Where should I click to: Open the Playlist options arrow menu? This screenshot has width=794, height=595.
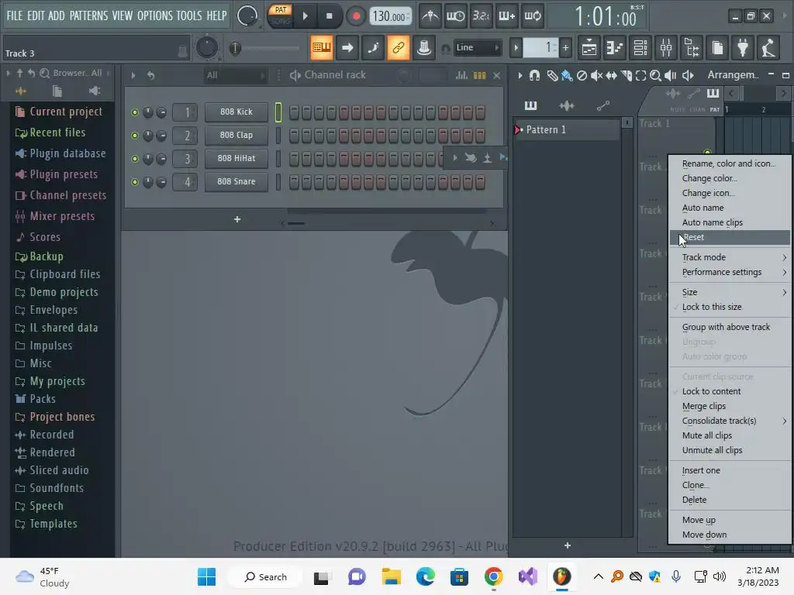coord(520,76)
